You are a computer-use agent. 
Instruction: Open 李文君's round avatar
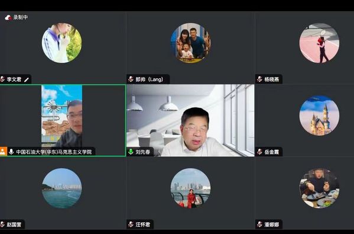(x=62, y=43)
